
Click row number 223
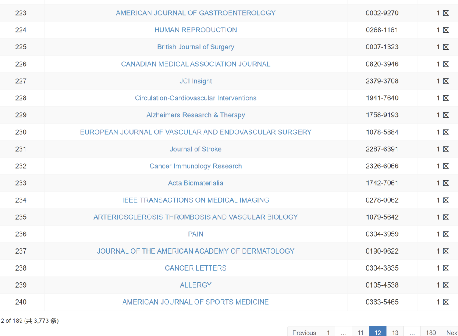[21, 13]
